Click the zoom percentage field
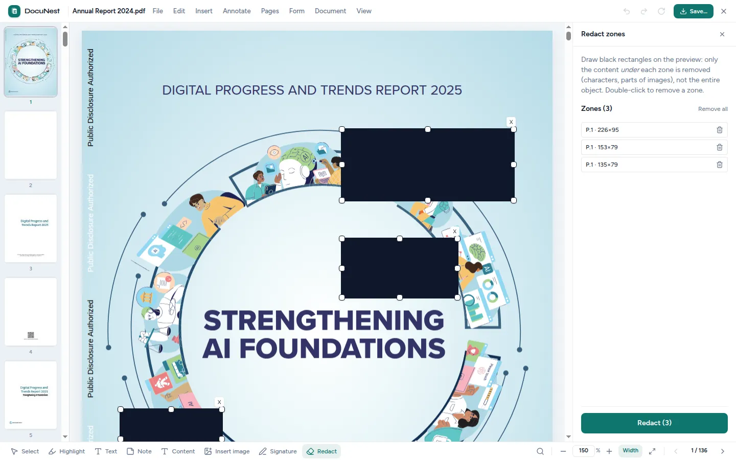This screenshot has width=736, height=460. click(x=583, y=451)
